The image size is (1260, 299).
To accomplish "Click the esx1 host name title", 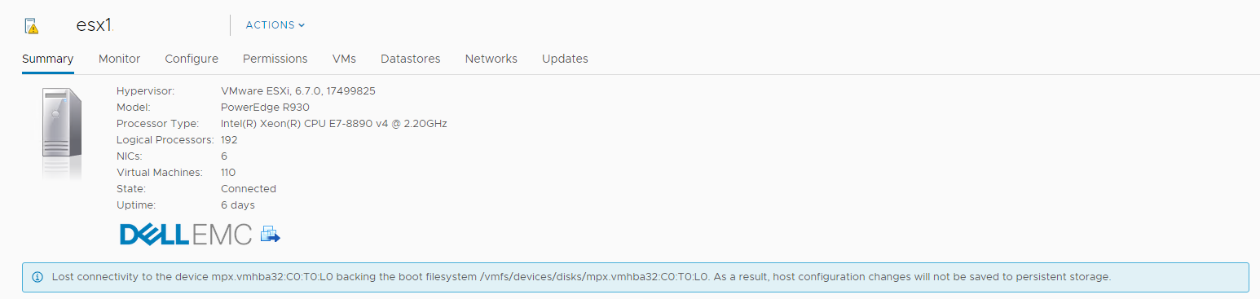I will tap(95, 24).
